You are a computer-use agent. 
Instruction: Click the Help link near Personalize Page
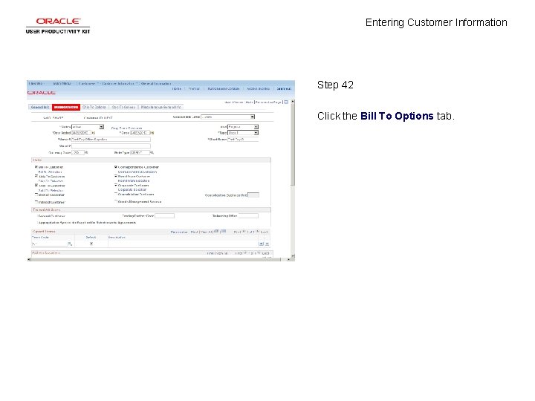coord(249,102)
